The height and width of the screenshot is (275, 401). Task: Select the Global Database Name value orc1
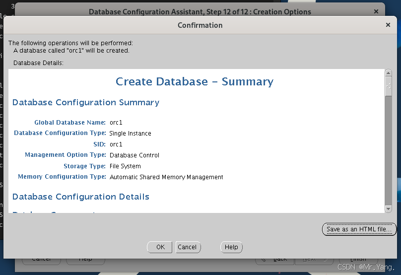pyautogui.click(x=116, y=123)
